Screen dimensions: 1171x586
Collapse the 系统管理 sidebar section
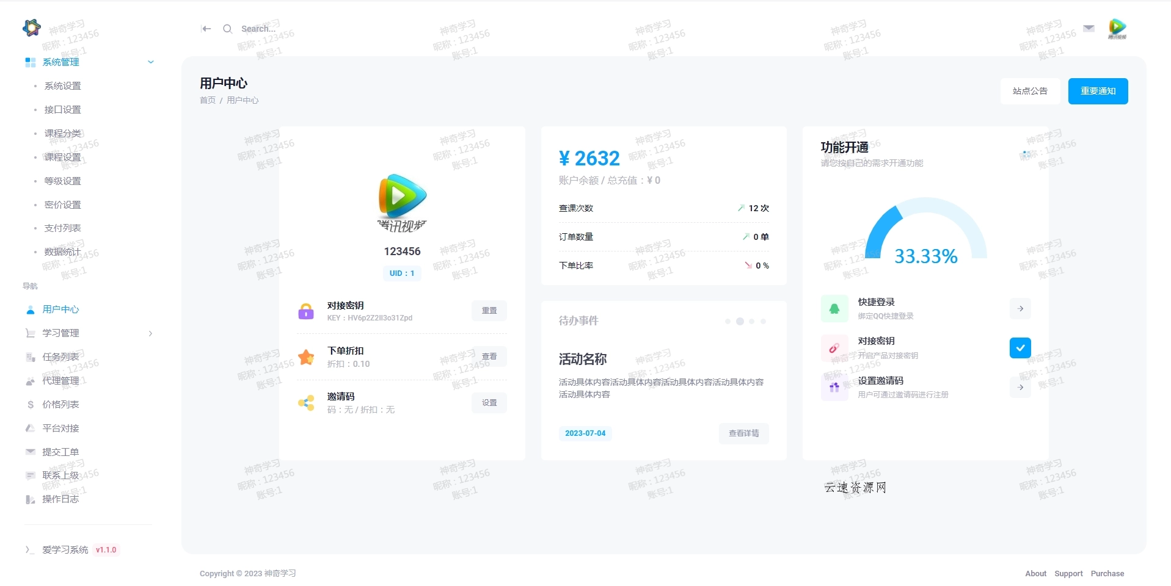click(x=150, y=62)
